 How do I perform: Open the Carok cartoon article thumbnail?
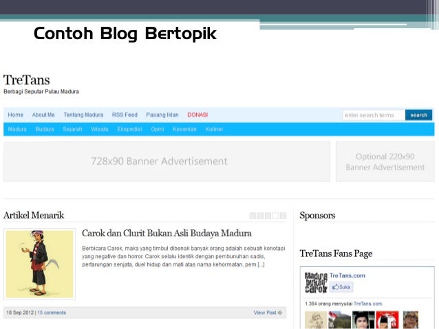[39, 264]
